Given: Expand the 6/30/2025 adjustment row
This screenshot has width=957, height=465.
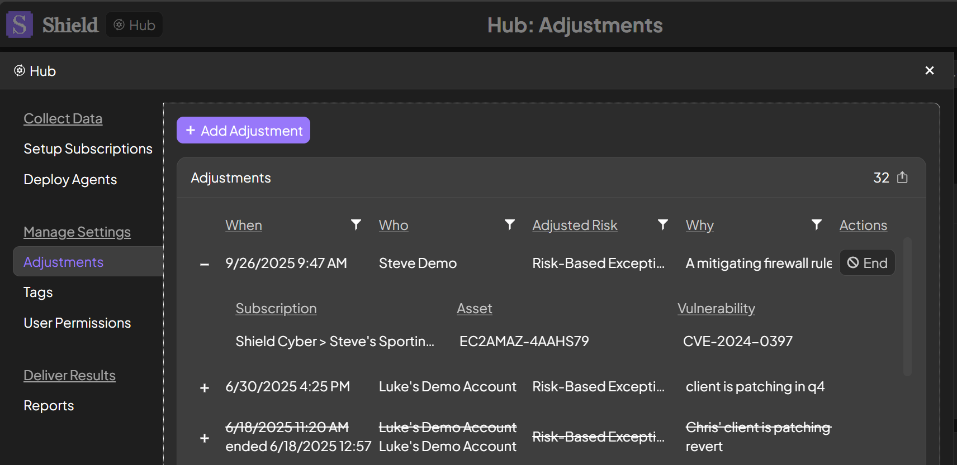Looking at the screenshot, I should (x=205, y=387).
